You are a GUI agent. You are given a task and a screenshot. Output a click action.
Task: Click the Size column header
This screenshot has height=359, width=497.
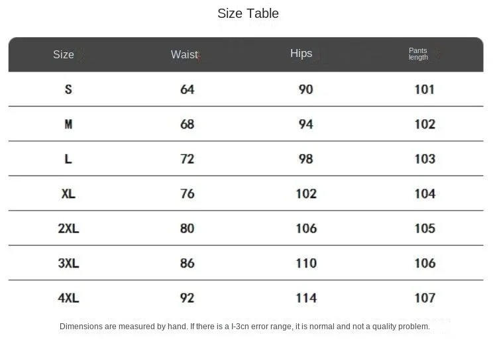(64, 54)
